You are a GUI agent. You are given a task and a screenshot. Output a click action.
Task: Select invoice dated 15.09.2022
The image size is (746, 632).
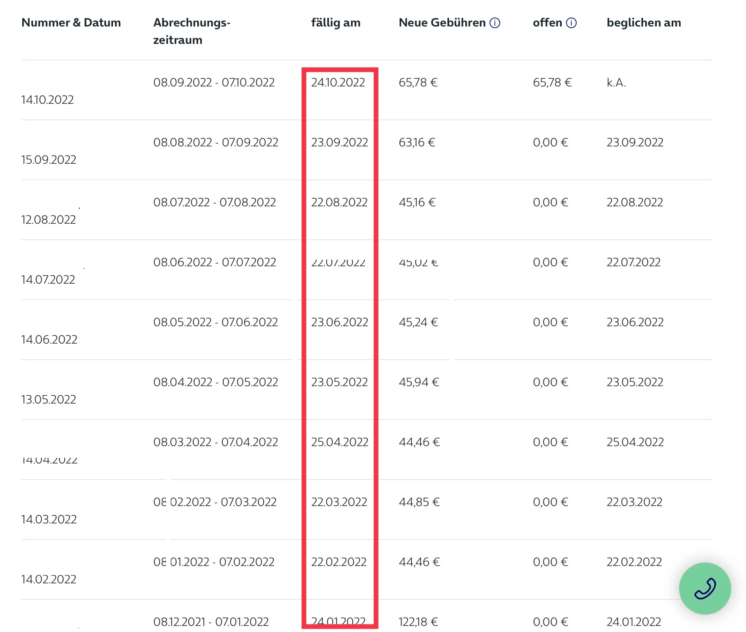(x=49, y=160)
